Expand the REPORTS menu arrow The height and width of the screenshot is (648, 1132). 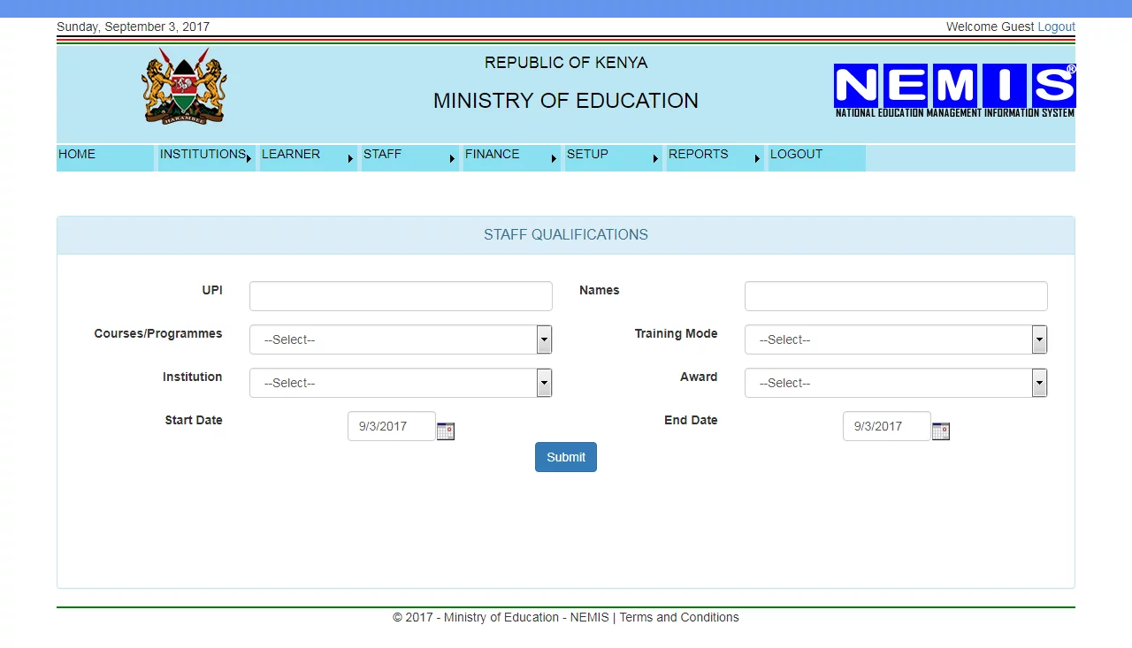(x=757, y=159)
